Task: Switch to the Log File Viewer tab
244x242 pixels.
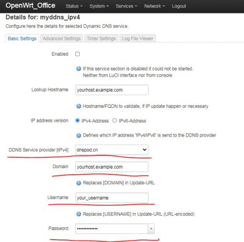Action: (138, 39)
